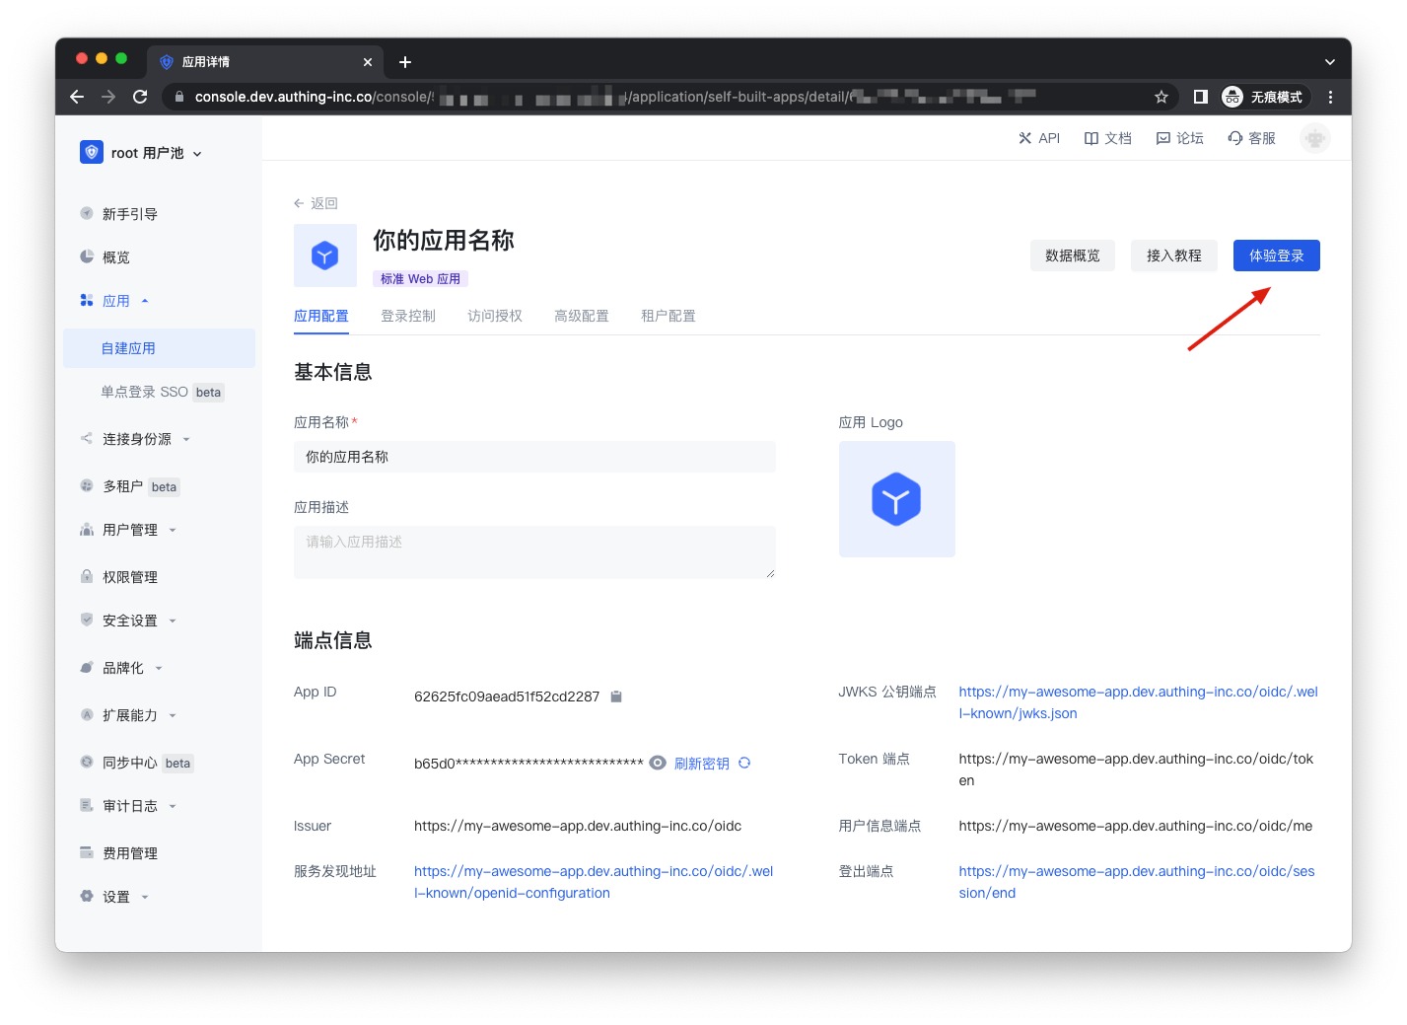The height and width of the screenshot is (1025, 1407).
Task: Click the user avatar in top right
Action: (x=1314, y=138)
